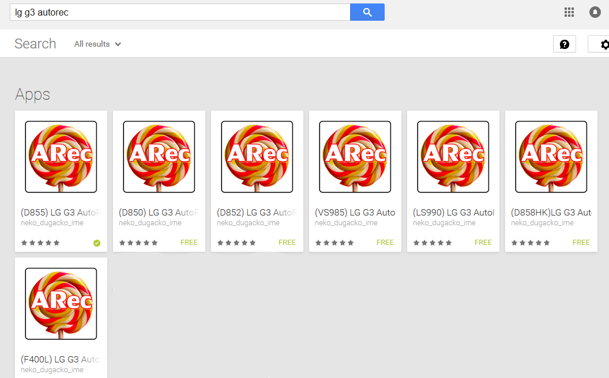Open the (D858HK) LG G3 app icon

click(551, 157)
